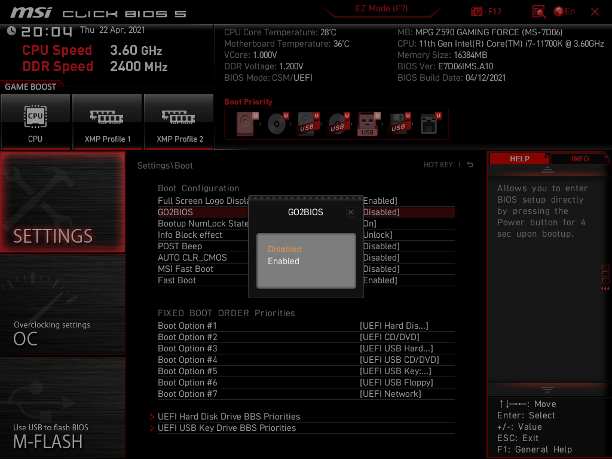Click the network boot priority icon
Screen dimensions: 612x459
(430, 124)
